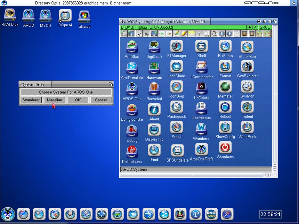Click the scroll down arrow of lister
The height and width of the screenshot is (224, 299).
click(x=275, y=170)
